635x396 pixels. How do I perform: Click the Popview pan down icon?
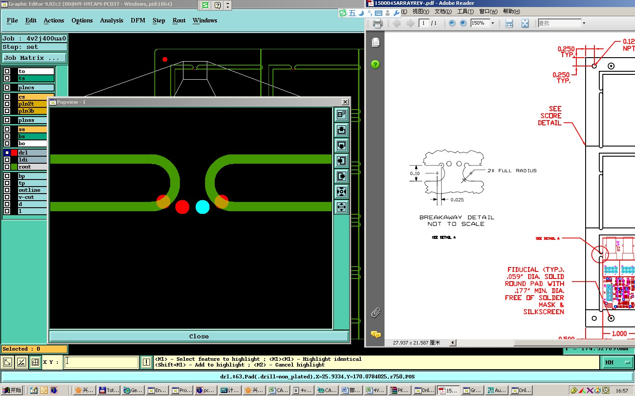(341, 146)
